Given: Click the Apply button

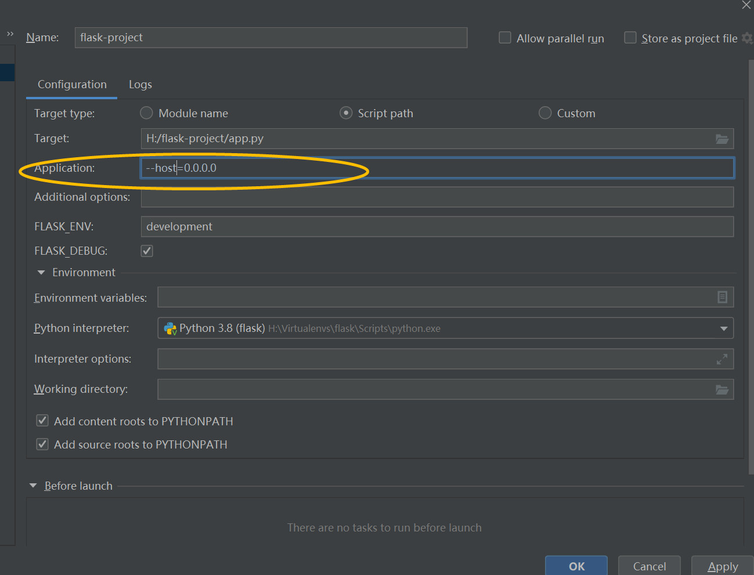Looking at the screenshot, I should [x=723, y=566].
